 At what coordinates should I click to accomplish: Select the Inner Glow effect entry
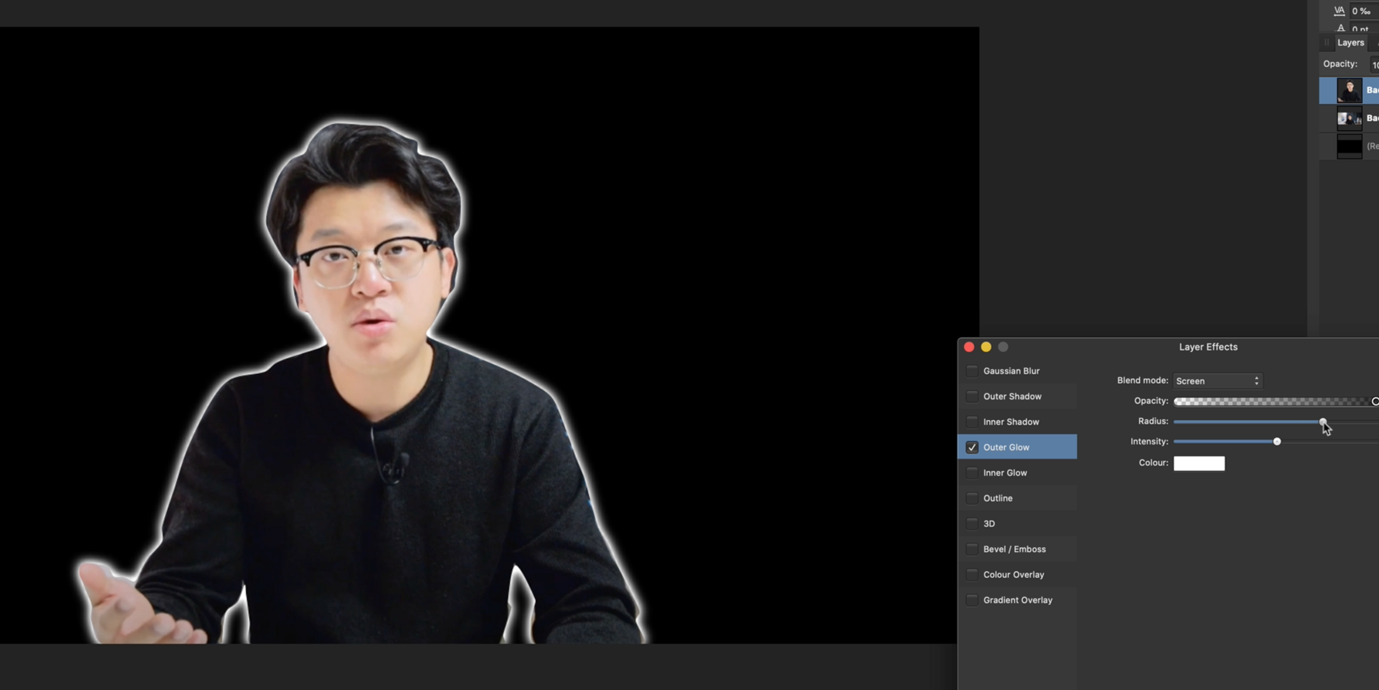(x=1005, y=473)
